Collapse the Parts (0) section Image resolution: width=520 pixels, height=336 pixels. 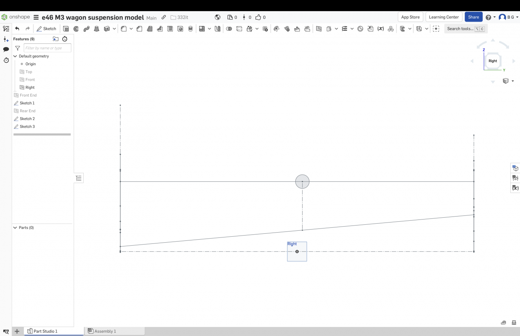(x=15, y=228)
